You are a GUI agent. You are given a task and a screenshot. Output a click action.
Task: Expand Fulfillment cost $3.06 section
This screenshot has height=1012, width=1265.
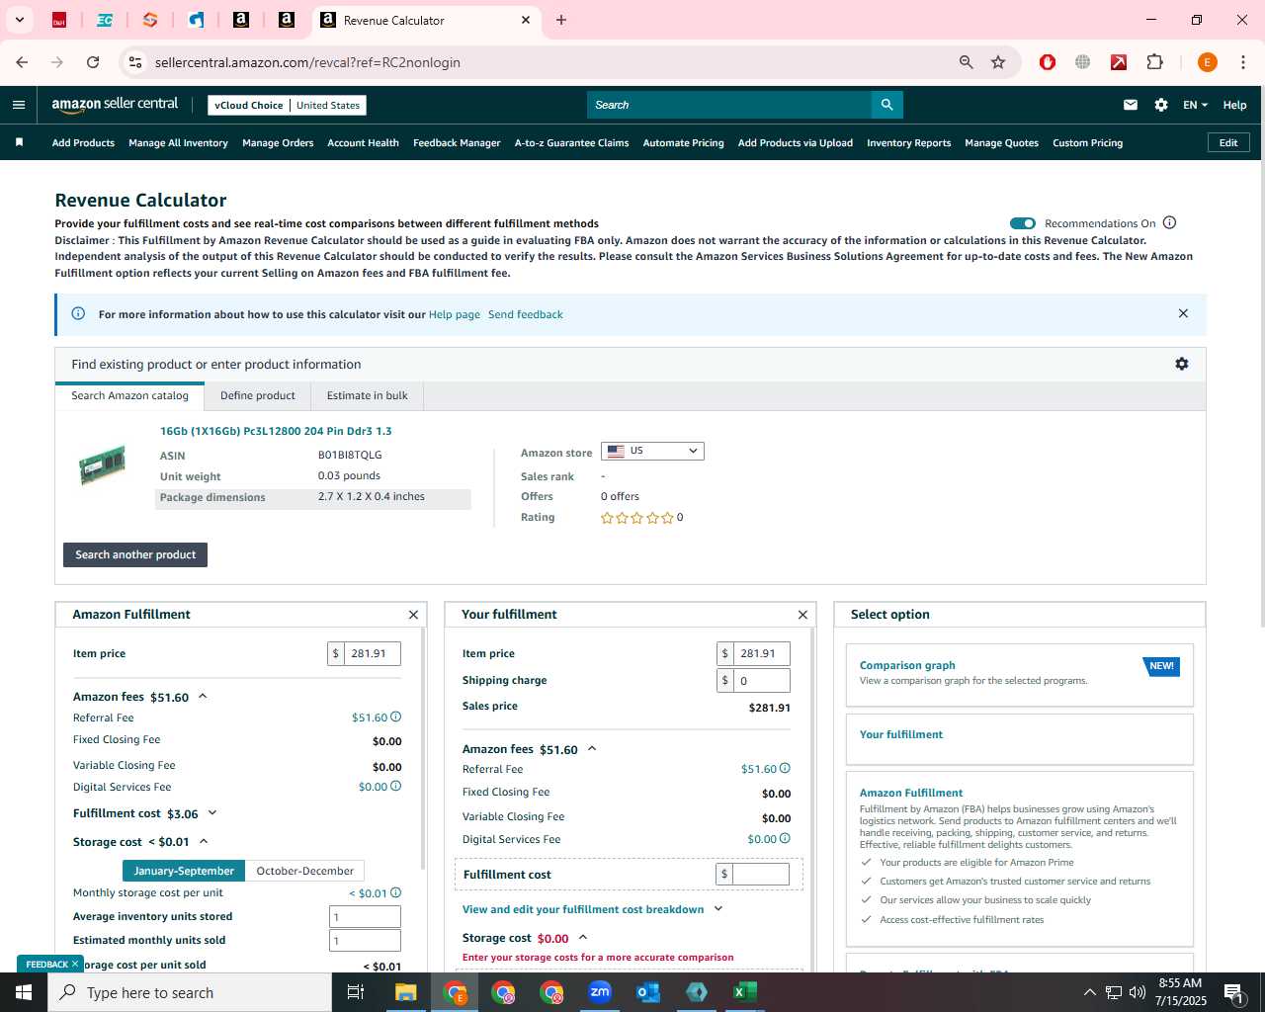211,813
